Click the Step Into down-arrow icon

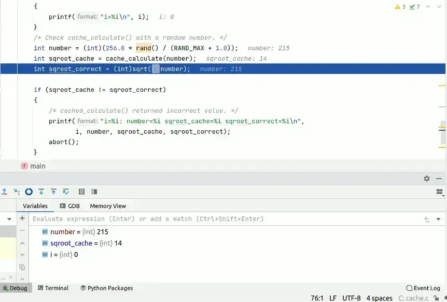coord(41,191)
